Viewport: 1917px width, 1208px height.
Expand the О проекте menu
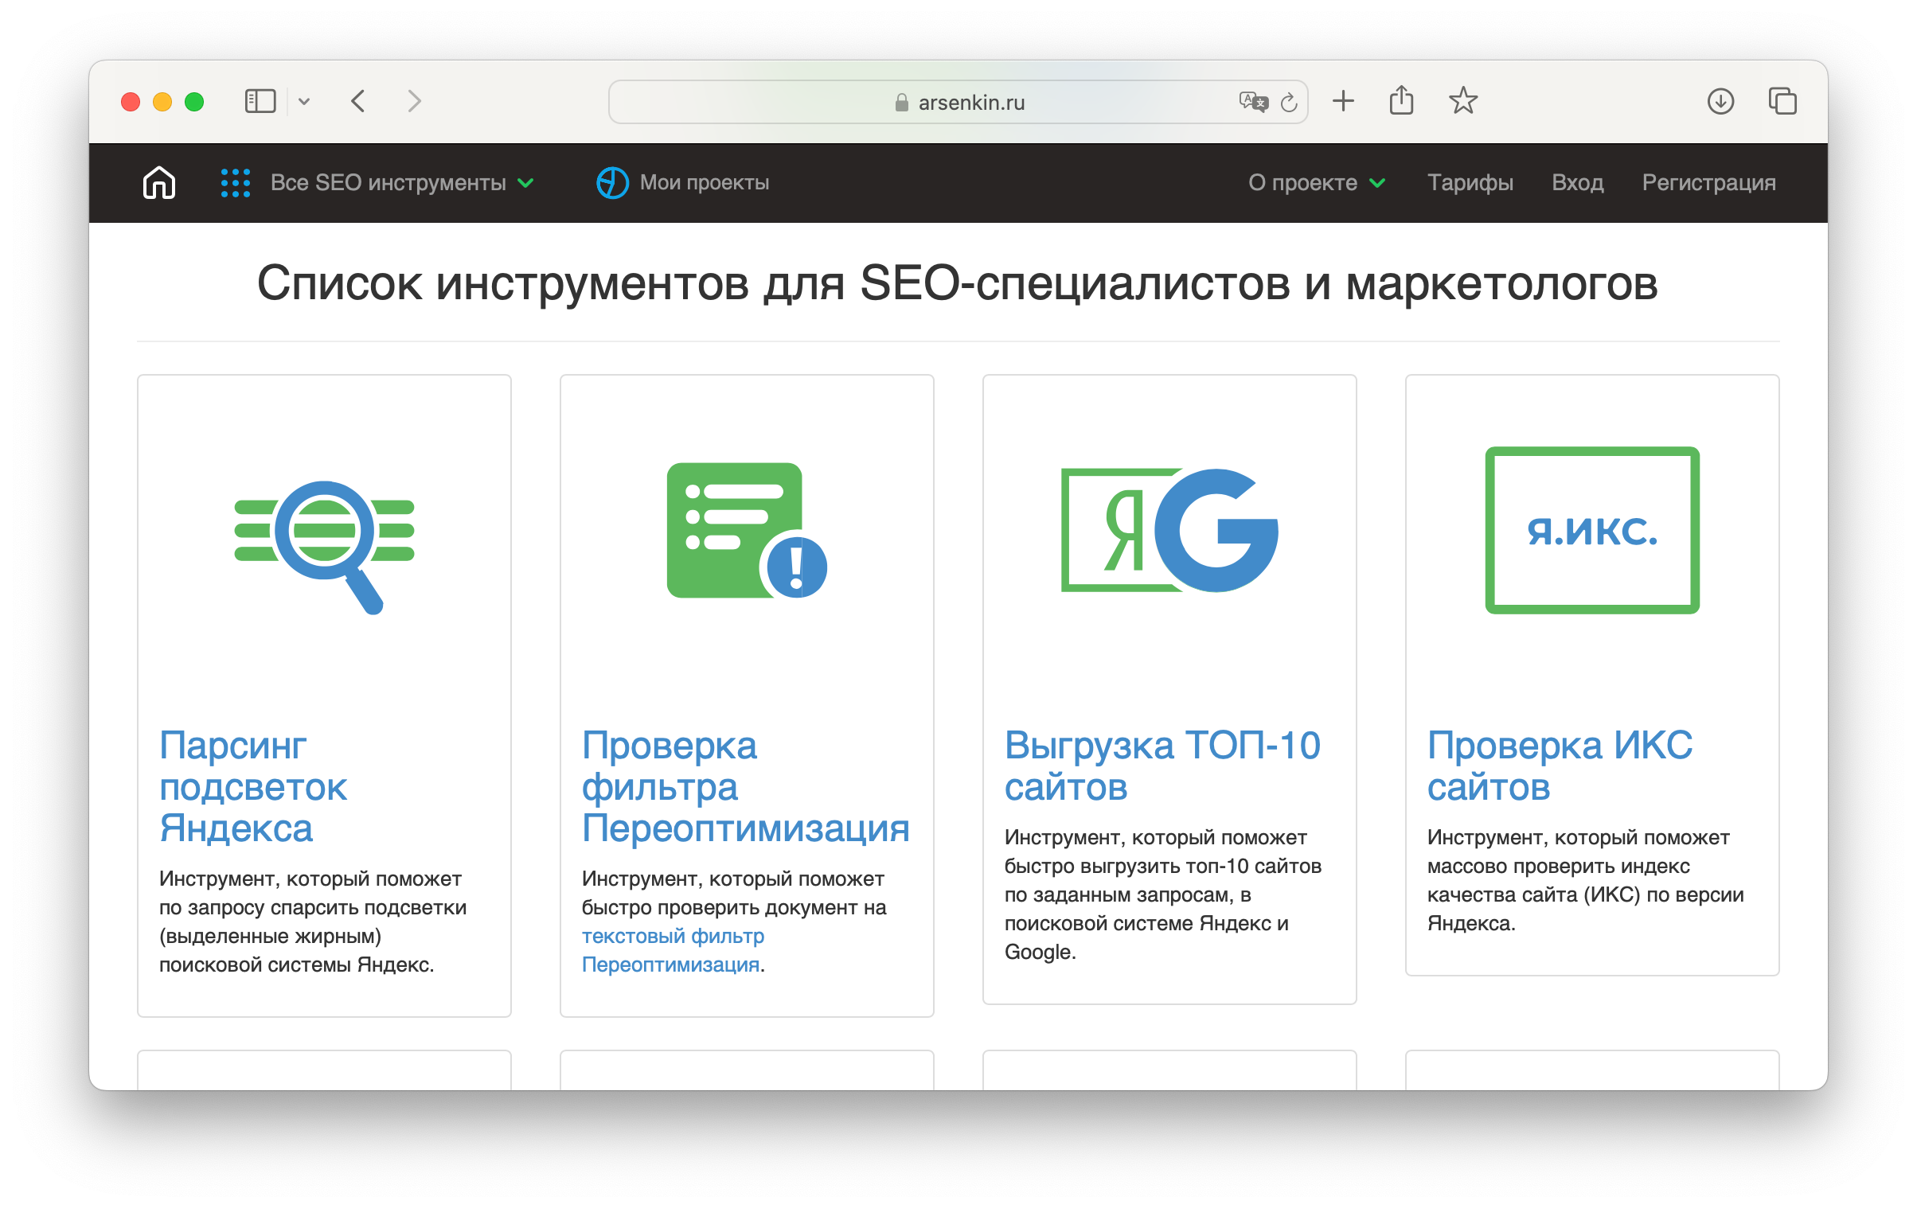tap(1316, 182)
